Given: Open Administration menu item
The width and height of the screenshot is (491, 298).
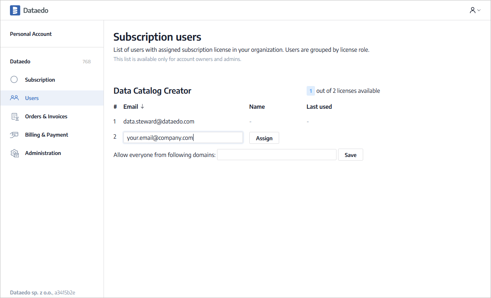Looking at the screenshot, I should (43, 153).
